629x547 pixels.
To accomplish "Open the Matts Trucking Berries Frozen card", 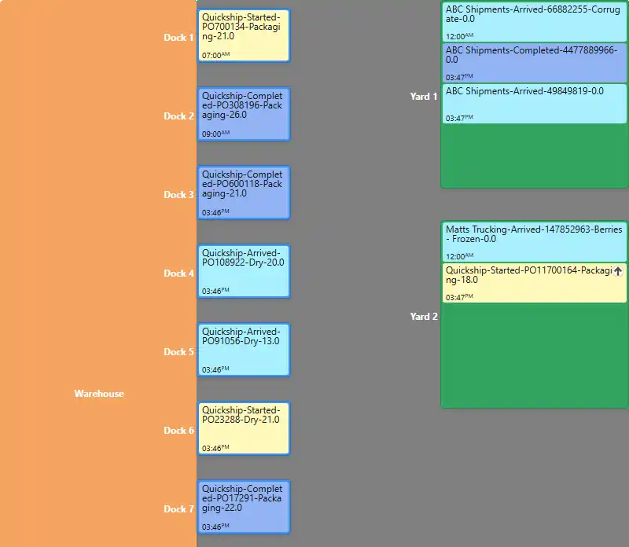I will (x=533, y=242).
